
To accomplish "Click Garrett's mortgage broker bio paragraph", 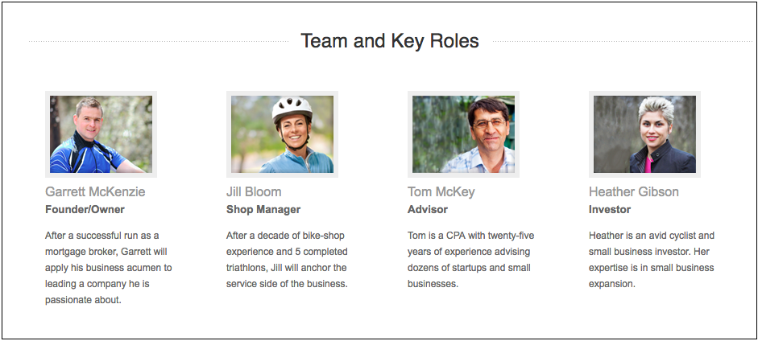I will coord(108,268).
